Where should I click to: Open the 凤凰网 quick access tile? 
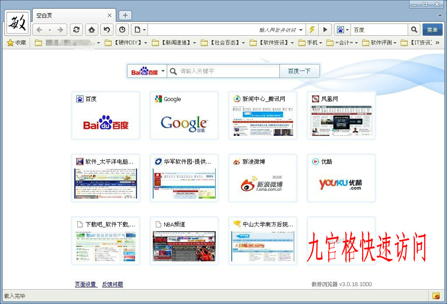tap(341, 115)
